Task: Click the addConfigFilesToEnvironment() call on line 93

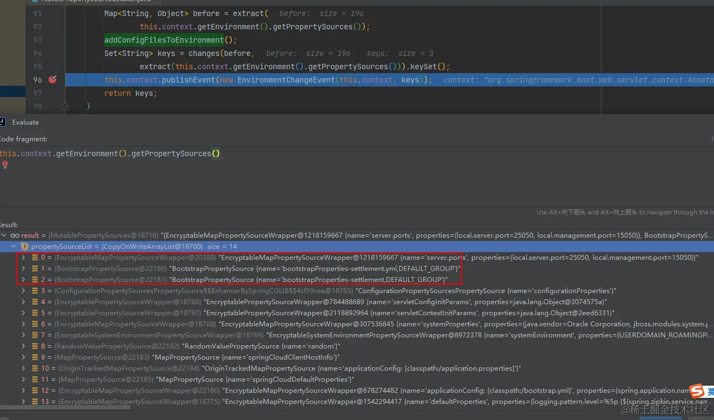Action: pos(171,40)
